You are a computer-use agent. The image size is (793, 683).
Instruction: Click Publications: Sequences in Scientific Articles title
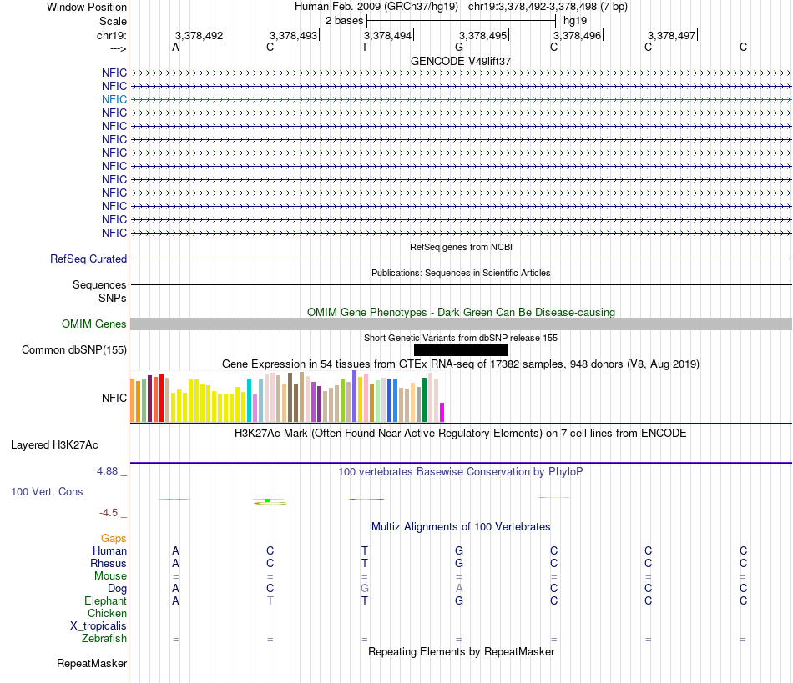click(461, 273)
